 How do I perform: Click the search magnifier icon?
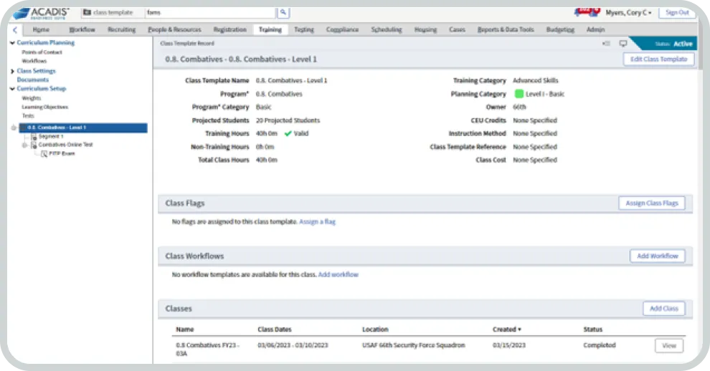(283, 13)
